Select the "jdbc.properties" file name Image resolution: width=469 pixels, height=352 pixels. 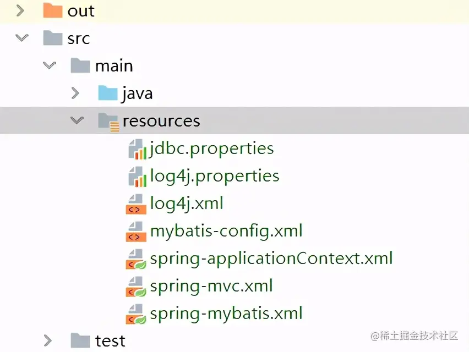[x=211, y=149]
